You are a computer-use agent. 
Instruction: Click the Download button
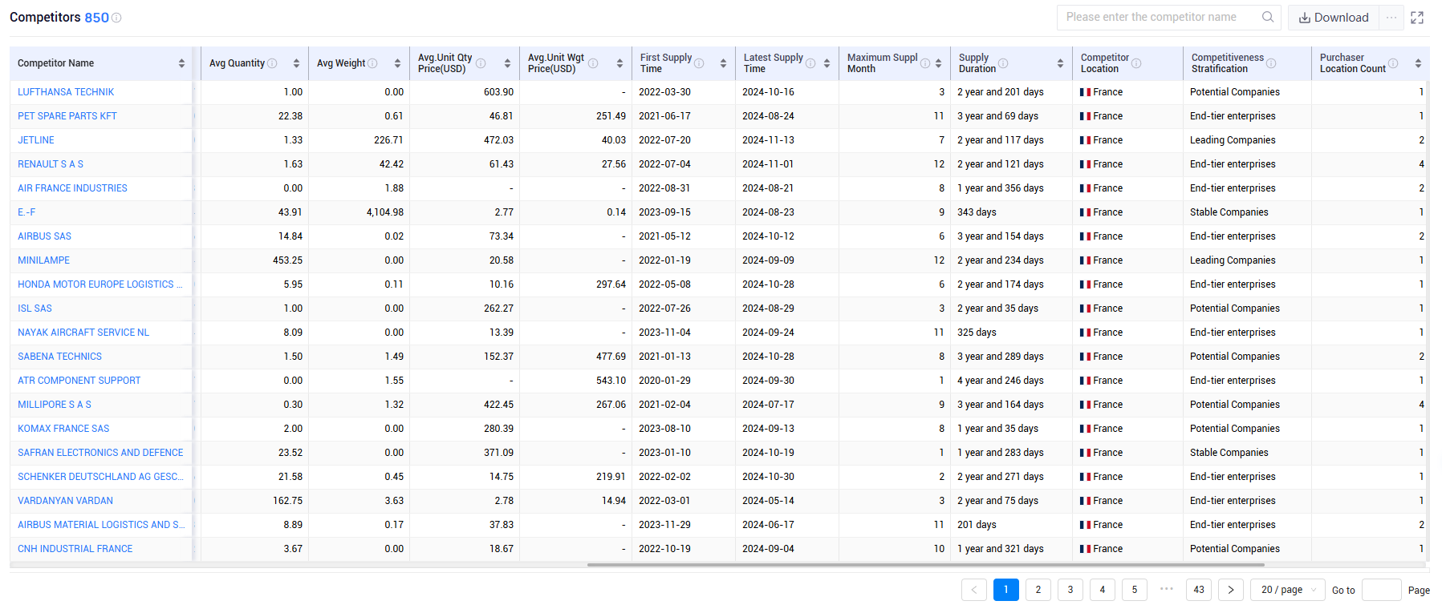pyautogui.click(x=1334, y=18)
